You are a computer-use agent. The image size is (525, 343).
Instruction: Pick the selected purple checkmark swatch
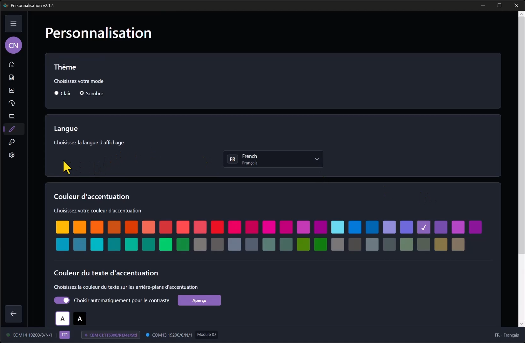(x=424, y=227)
